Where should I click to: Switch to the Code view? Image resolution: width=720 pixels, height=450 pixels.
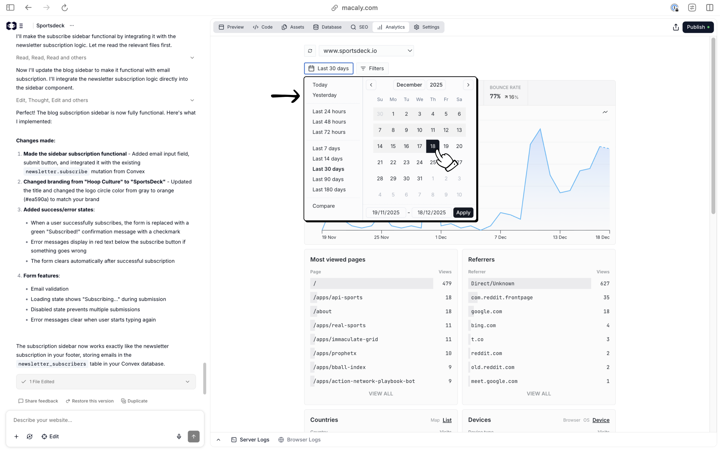click(x=262, y=27)
